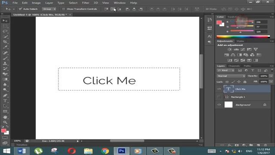Click the R value input field

(x=261, y=22)
